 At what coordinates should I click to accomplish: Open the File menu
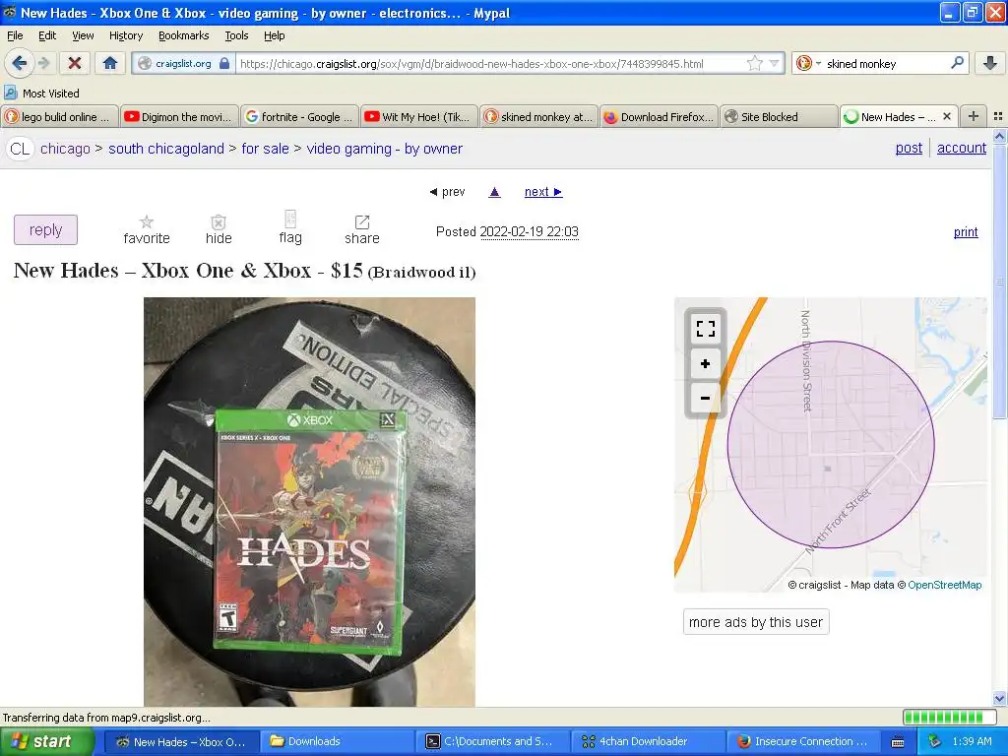(15, 35)
